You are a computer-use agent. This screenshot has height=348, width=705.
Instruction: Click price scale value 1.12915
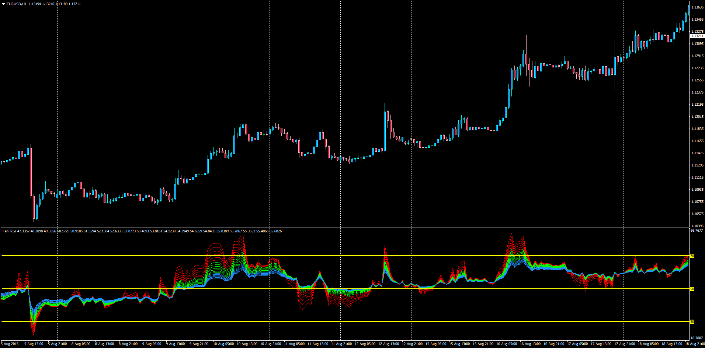pyautogui.click(x=697, y=56)
